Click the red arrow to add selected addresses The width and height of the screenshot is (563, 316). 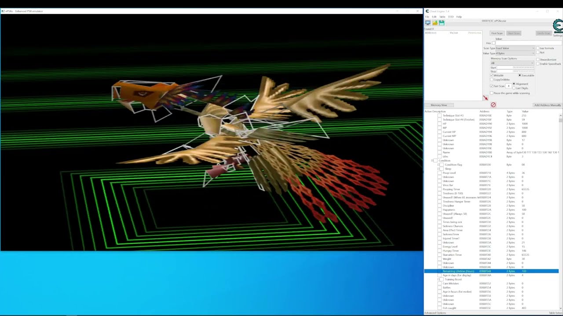point(486,98)
